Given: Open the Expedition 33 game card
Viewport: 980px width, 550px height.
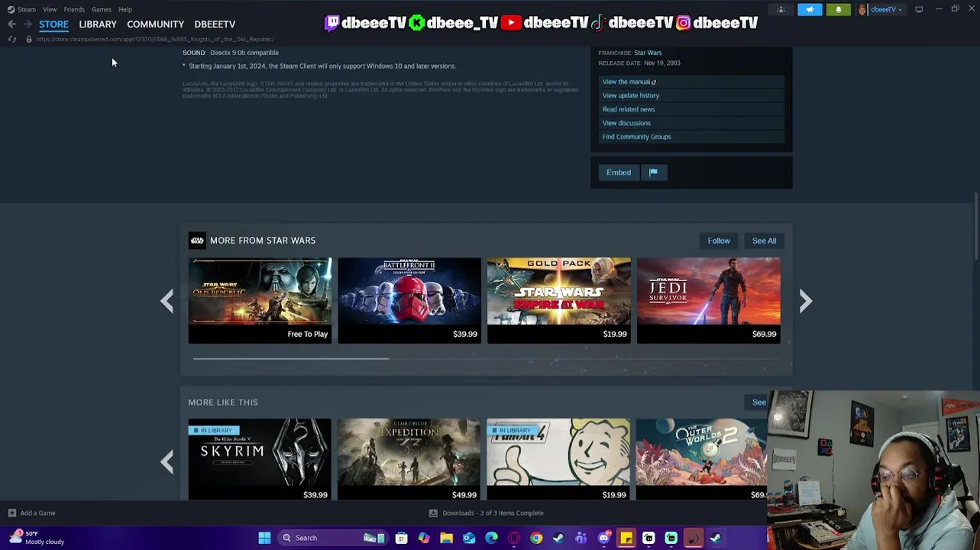Looking at the screenshot, I should [409, 460].
